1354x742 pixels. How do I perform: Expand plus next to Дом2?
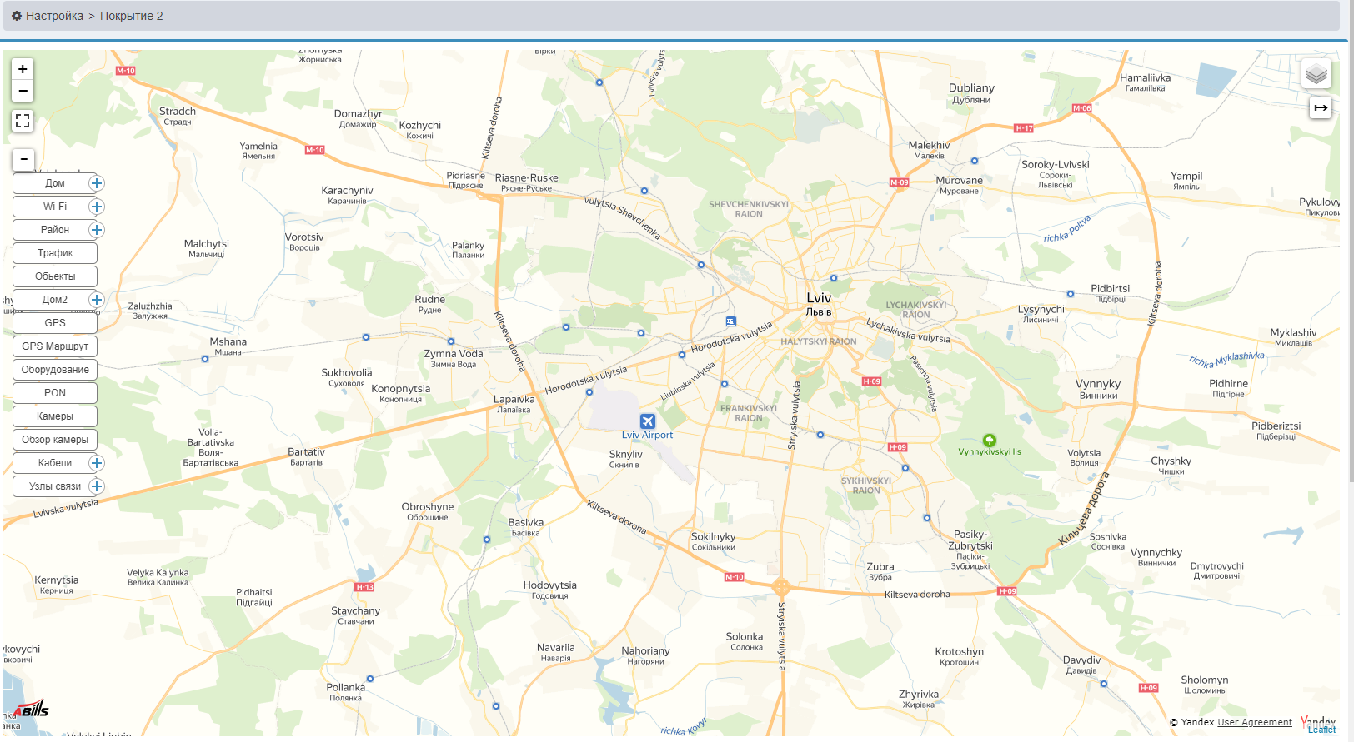coord(97,300)
